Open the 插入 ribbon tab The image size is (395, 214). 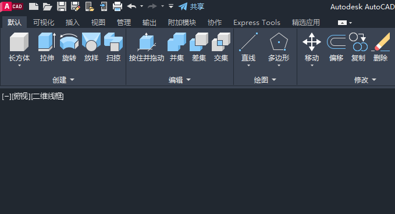pyautogui.click(x=73, y=23)
